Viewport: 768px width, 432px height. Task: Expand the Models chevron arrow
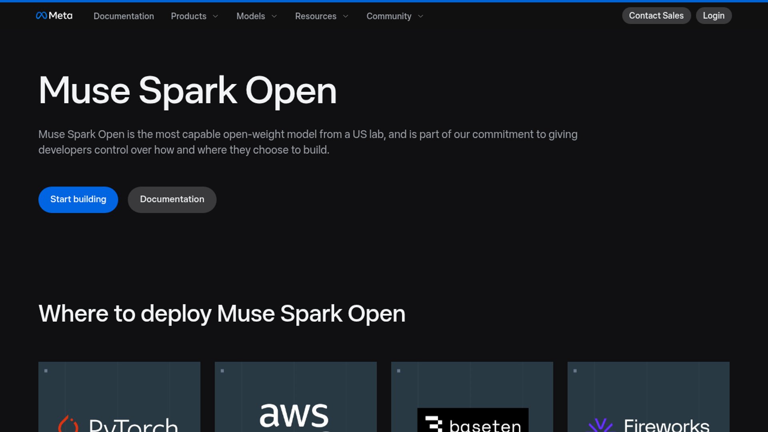pyautogui.click(x=274, y=16)
